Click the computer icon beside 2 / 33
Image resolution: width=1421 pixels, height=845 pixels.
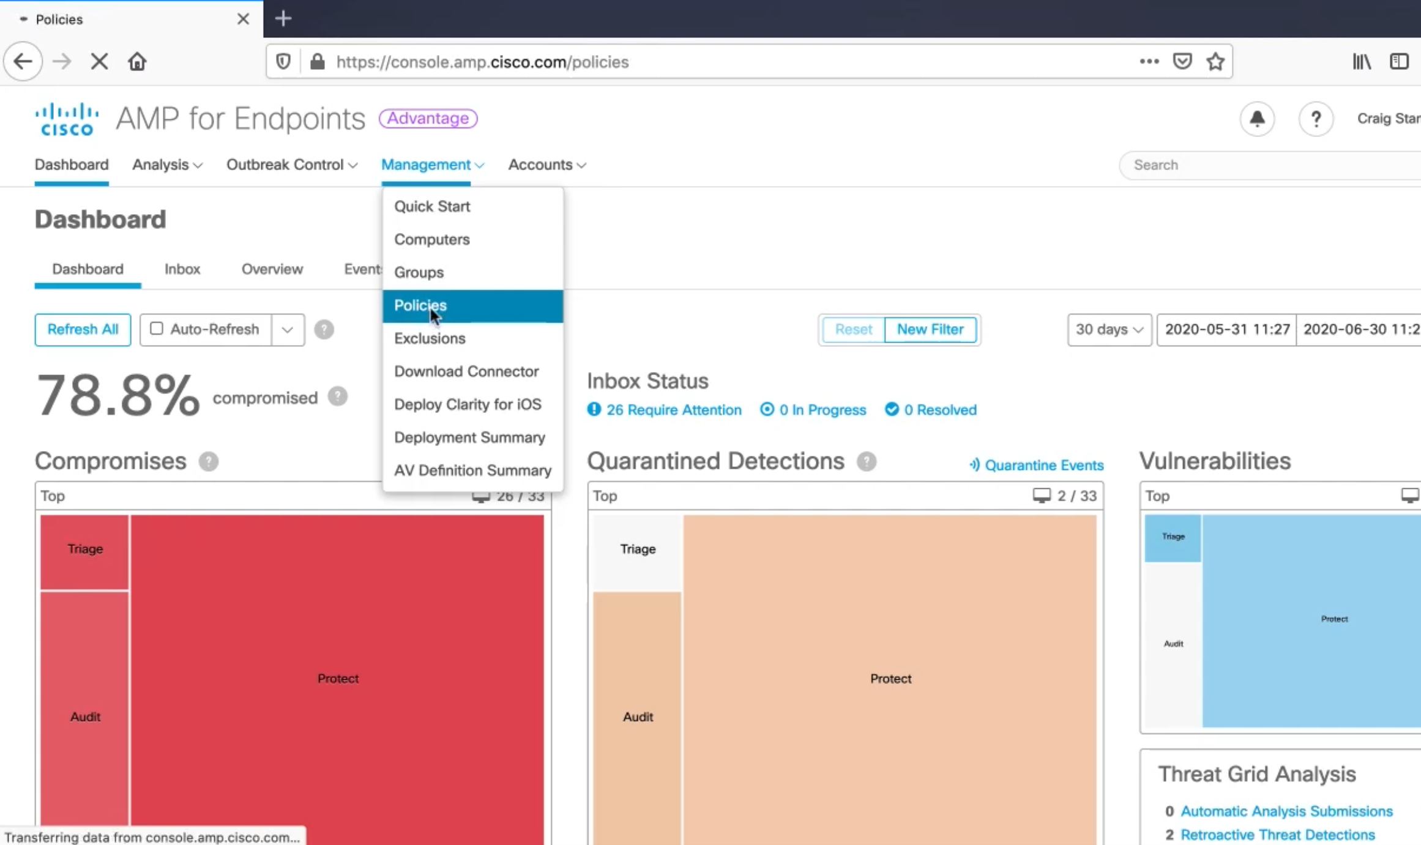point(1041,496)
